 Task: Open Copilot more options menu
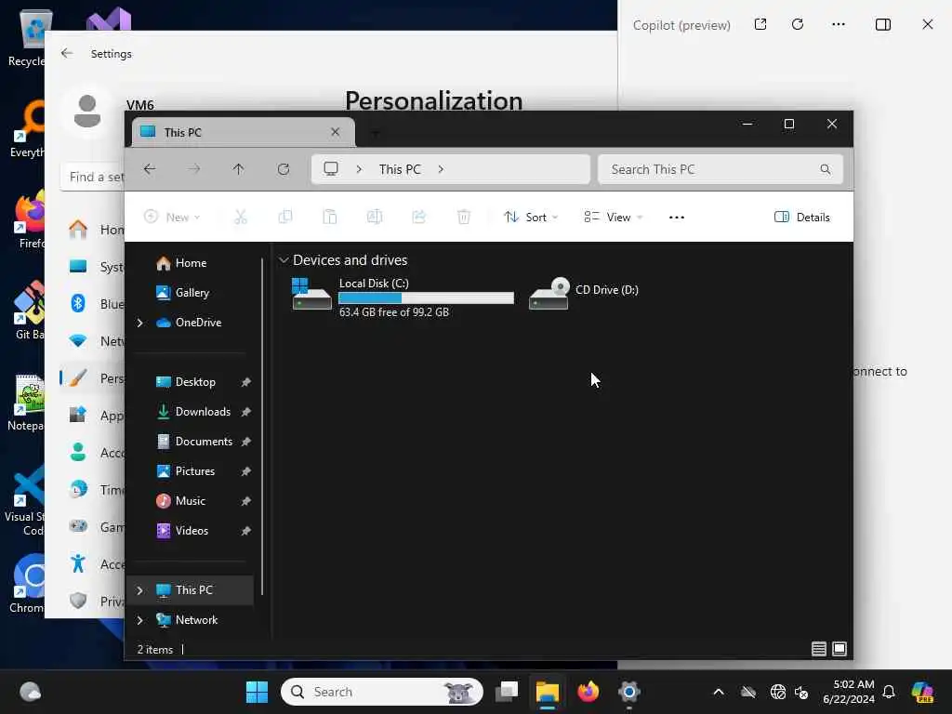tap(839, 24)
